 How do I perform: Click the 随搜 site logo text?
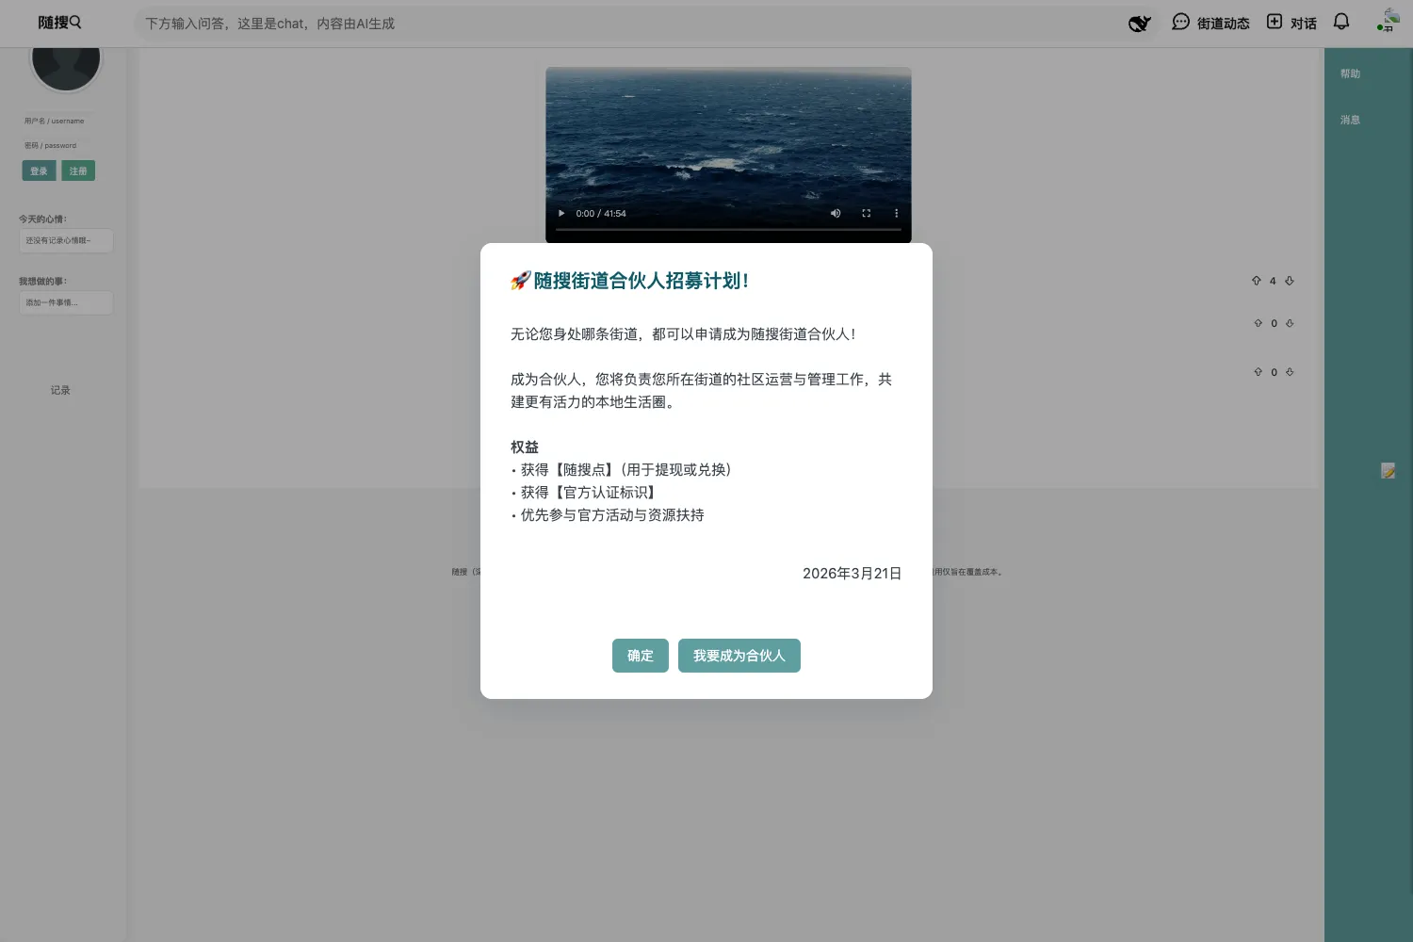point(53,22)
